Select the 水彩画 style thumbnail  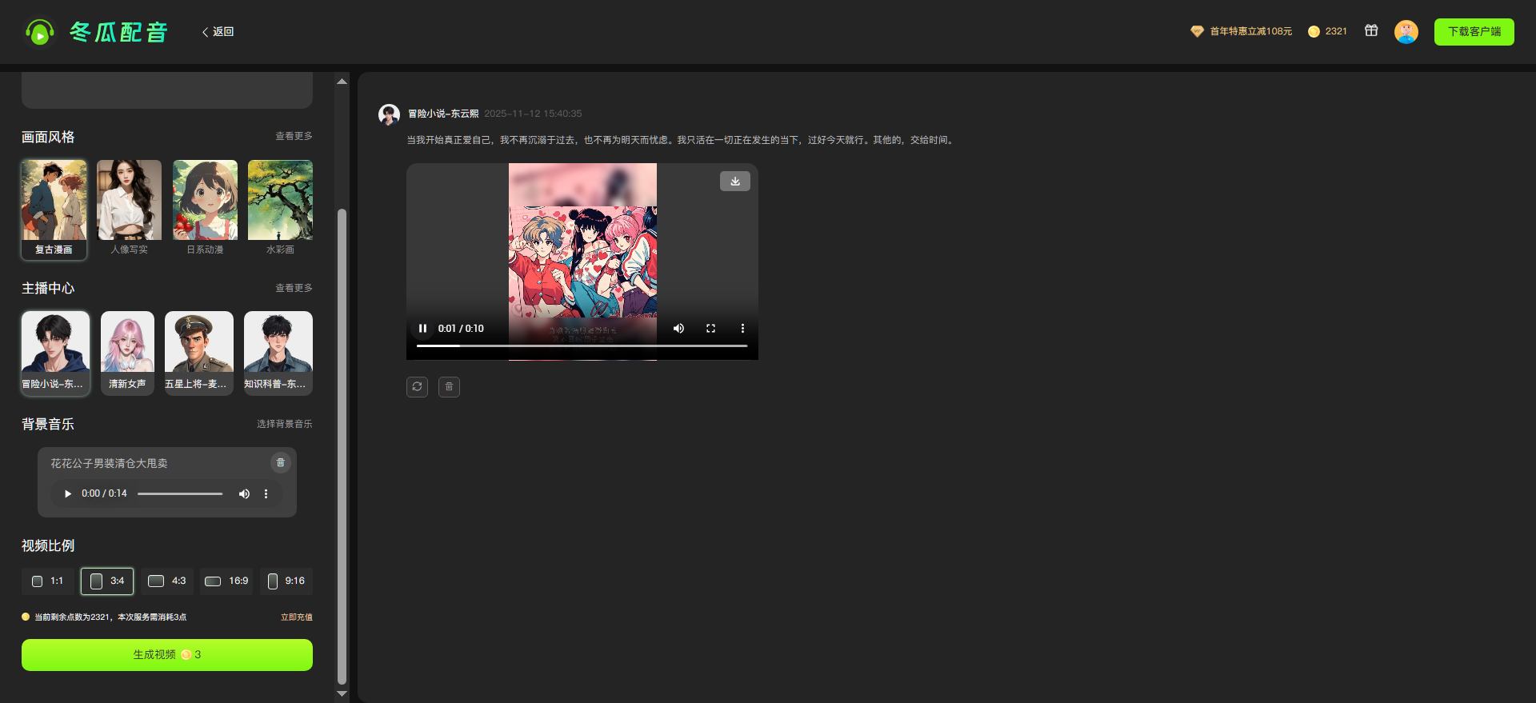click(280, 201)
